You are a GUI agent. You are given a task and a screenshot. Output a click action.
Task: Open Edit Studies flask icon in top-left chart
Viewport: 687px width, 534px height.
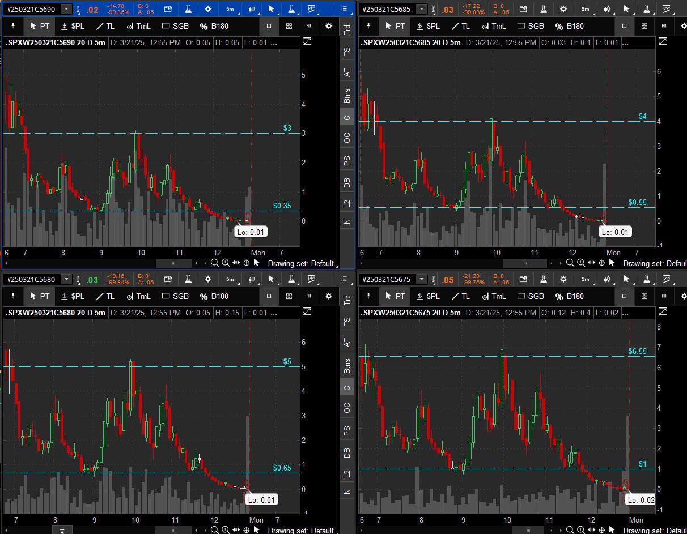tap(188, 9)
